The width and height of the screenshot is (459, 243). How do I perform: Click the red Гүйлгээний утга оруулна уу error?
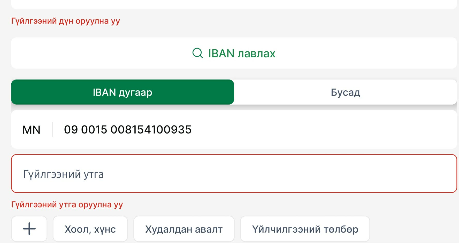(67, 205)
